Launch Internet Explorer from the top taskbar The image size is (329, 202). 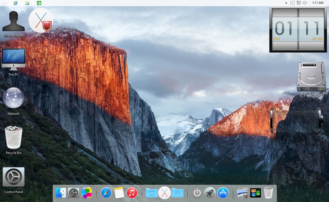(x=15, y=3)
